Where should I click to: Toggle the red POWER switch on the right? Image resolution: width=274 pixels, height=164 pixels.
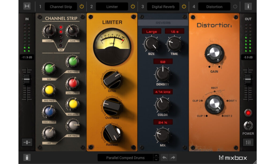248,113
